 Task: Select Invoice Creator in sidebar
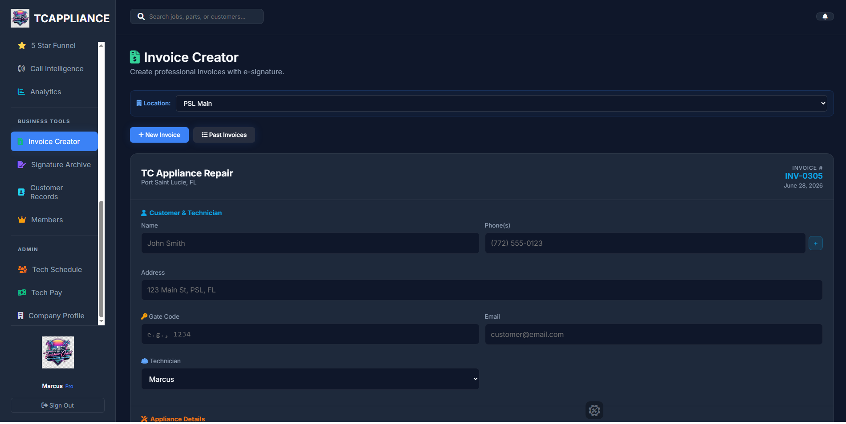(54, 141)
